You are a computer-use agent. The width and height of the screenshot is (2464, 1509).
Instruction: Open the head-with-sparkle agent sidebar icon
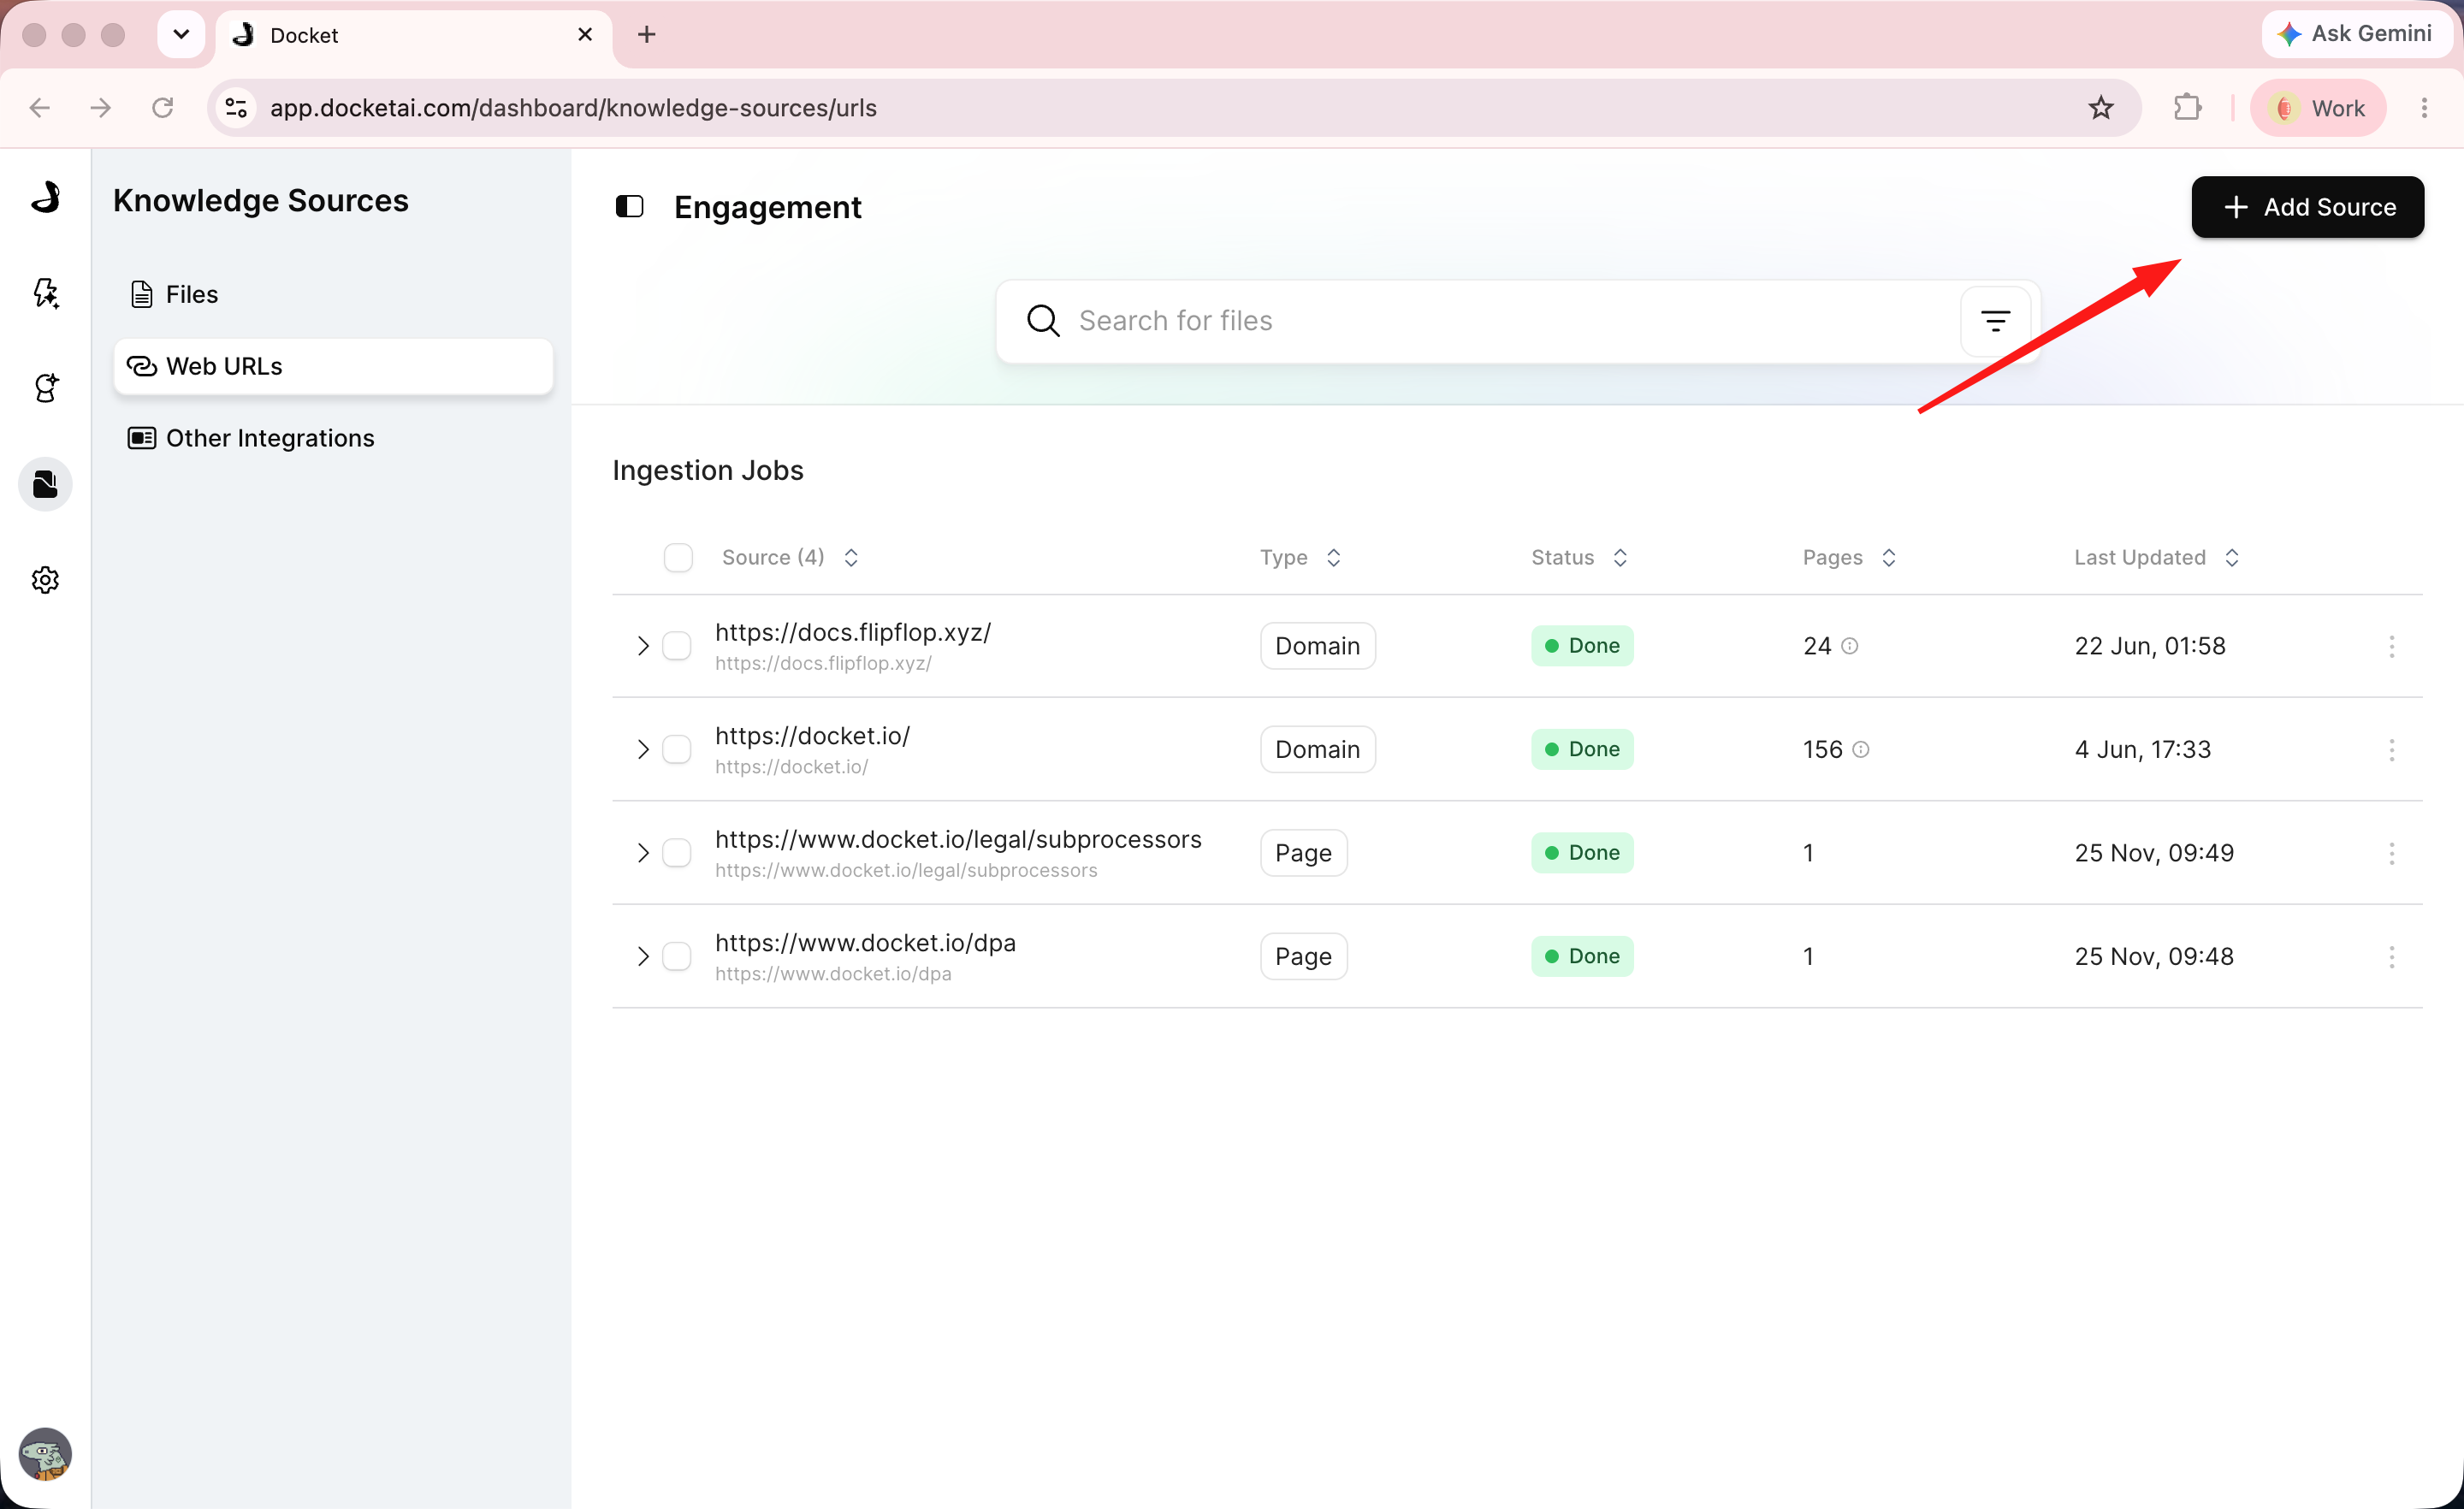45,388
